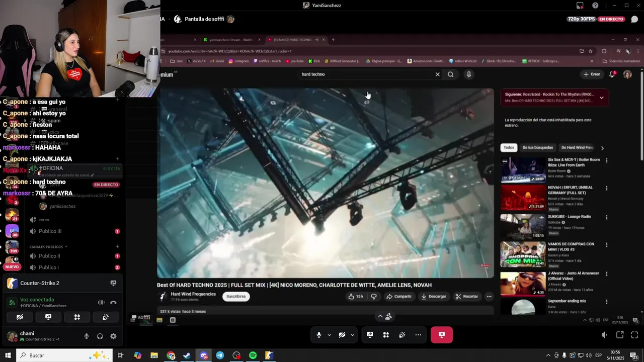
Task: Open Discord inbox icon in title bar
Action: pyautogui.click(x=580, y=6)
